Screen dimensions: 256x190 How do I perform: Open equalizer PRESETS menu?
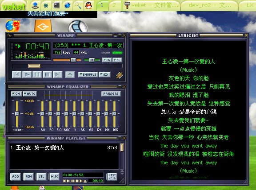click(111, 94)
